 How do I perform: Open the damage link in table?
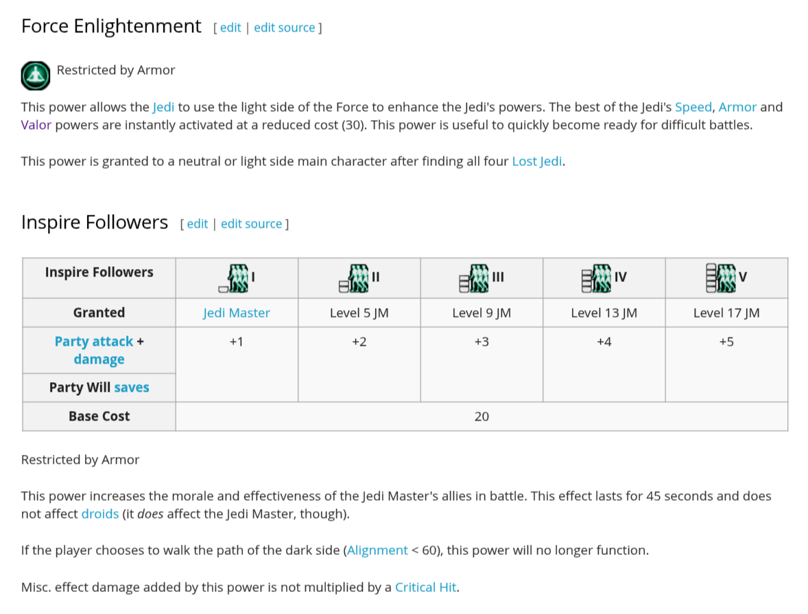coord(99,359)
